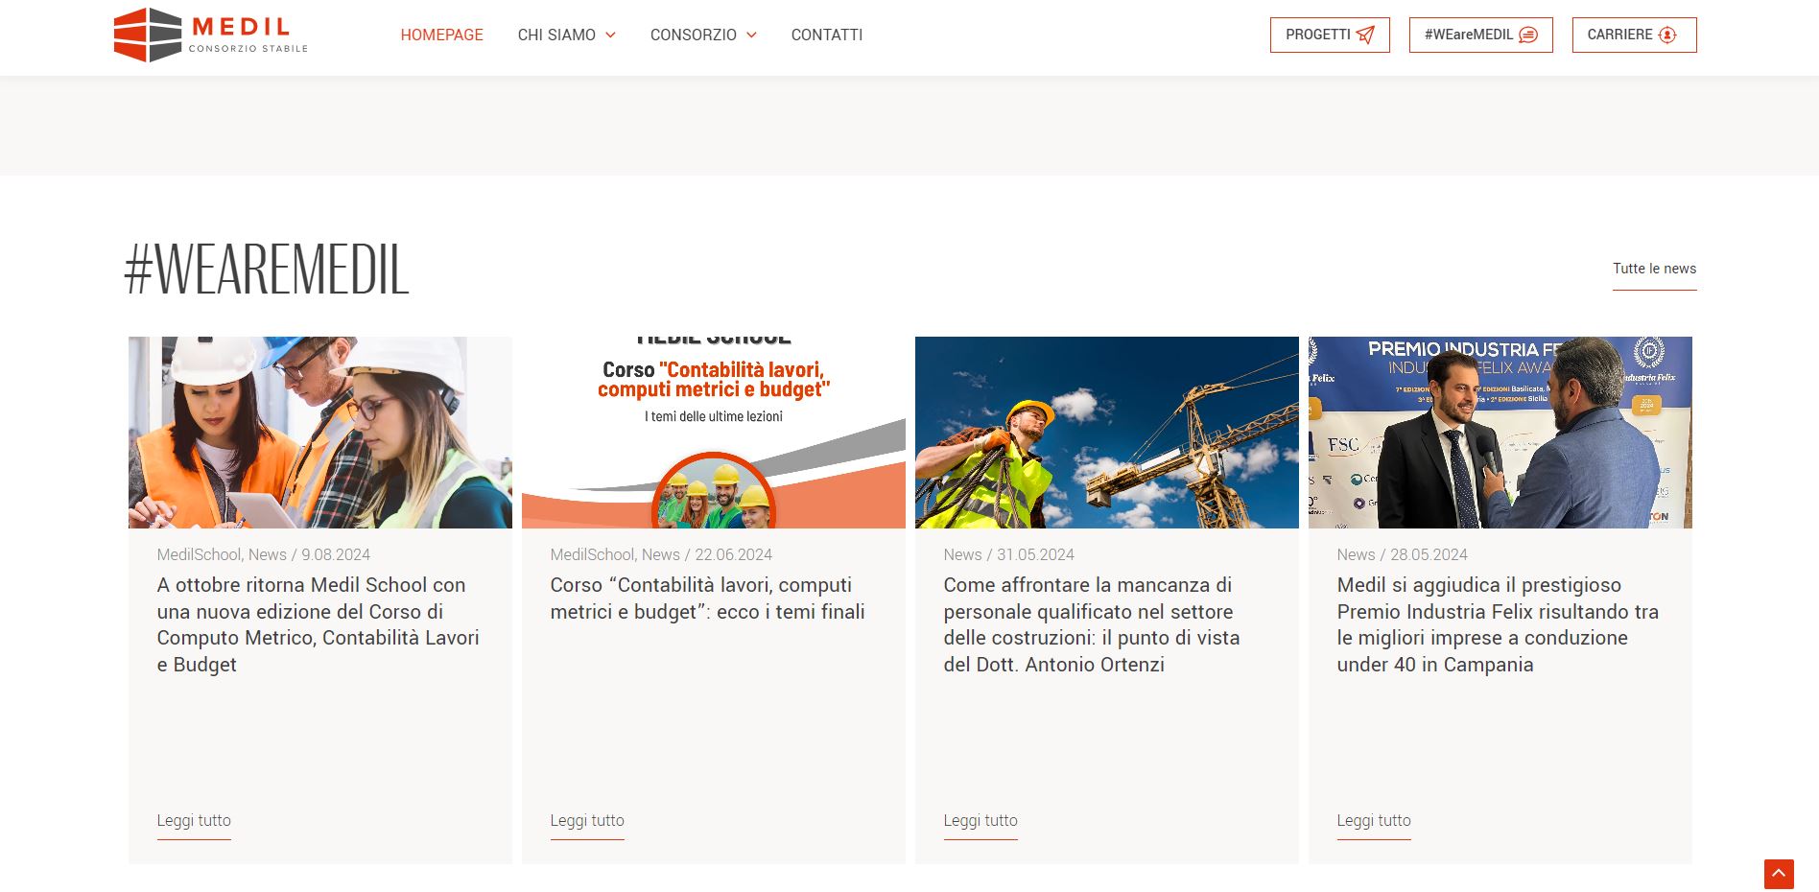Expand the CHI SIAMO dropdown chevron
The height and width of the screenshot is (892, 1819).
click(x=610, y=35)
